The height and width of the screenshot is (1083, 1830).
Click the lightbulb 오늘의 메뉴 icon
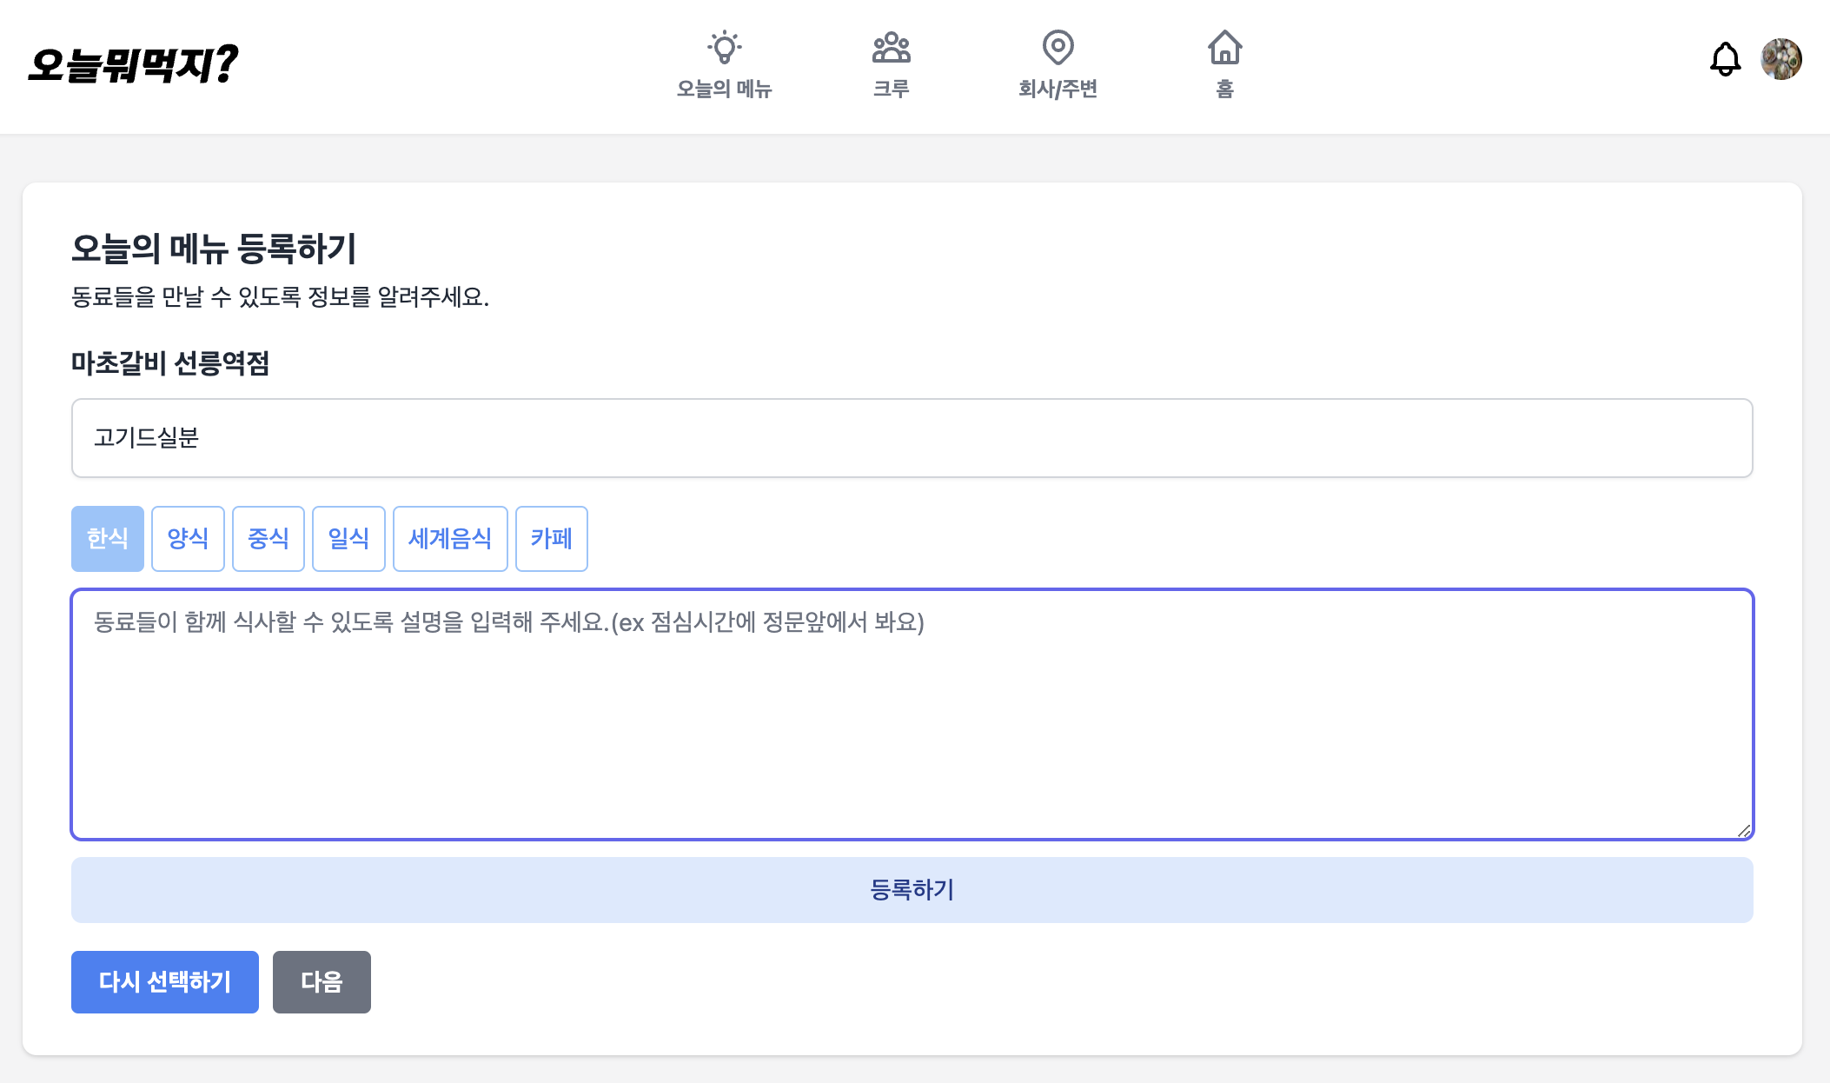click(x=724, y=48)
